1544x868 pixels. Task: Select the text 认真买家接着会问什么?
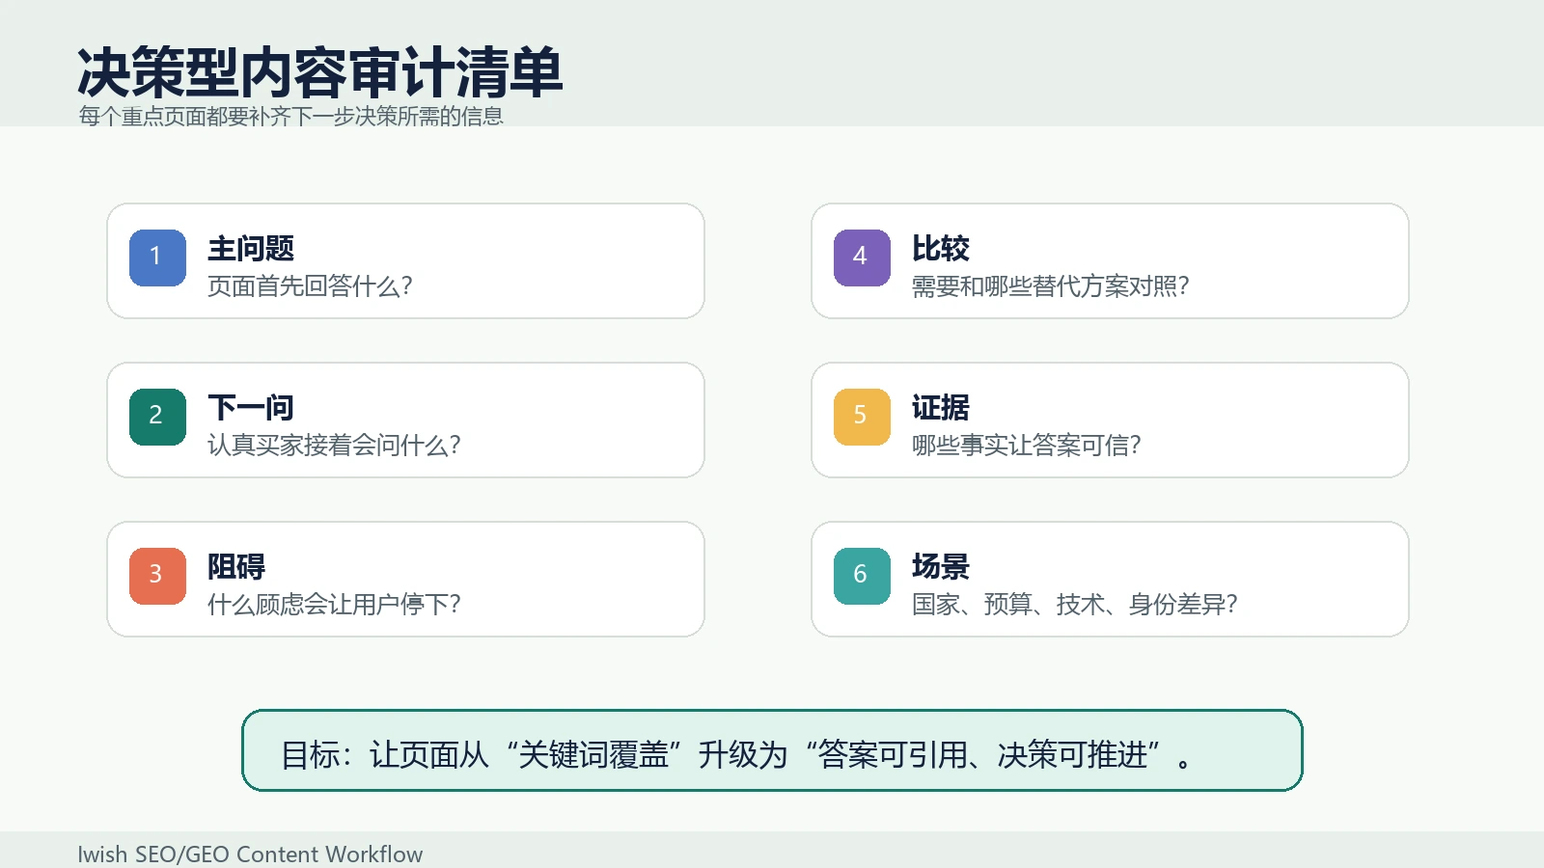[x=334, y=446]
